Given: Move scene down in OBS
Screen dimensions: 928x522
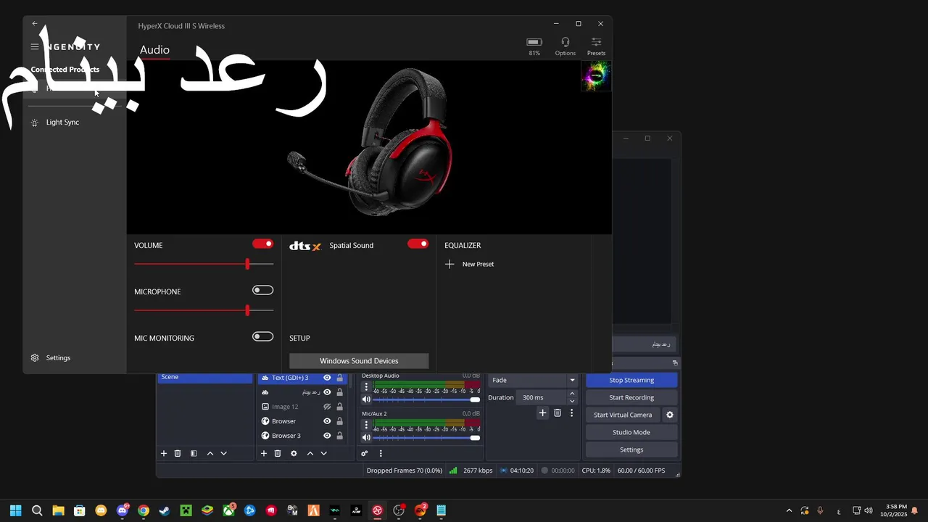Looking at the screenshot, I should [223, 453].
